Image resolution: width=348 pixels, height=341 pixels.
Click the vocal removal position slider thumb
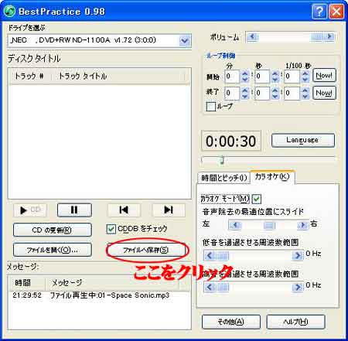(x=269, y=226)
